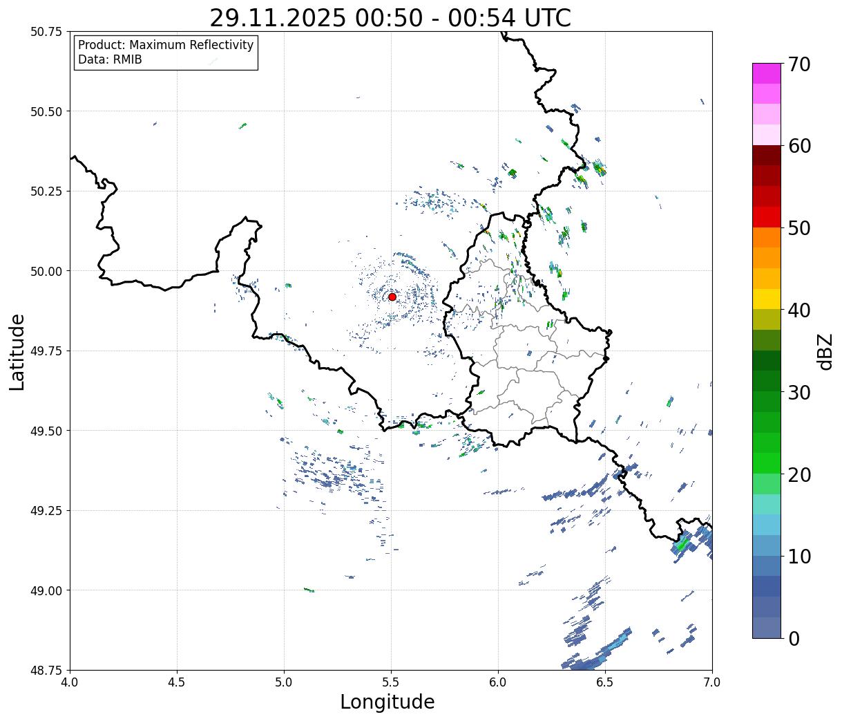
Task: Click the dark maroon swatch just below 60 dBZ
Action: coord(767,155)
